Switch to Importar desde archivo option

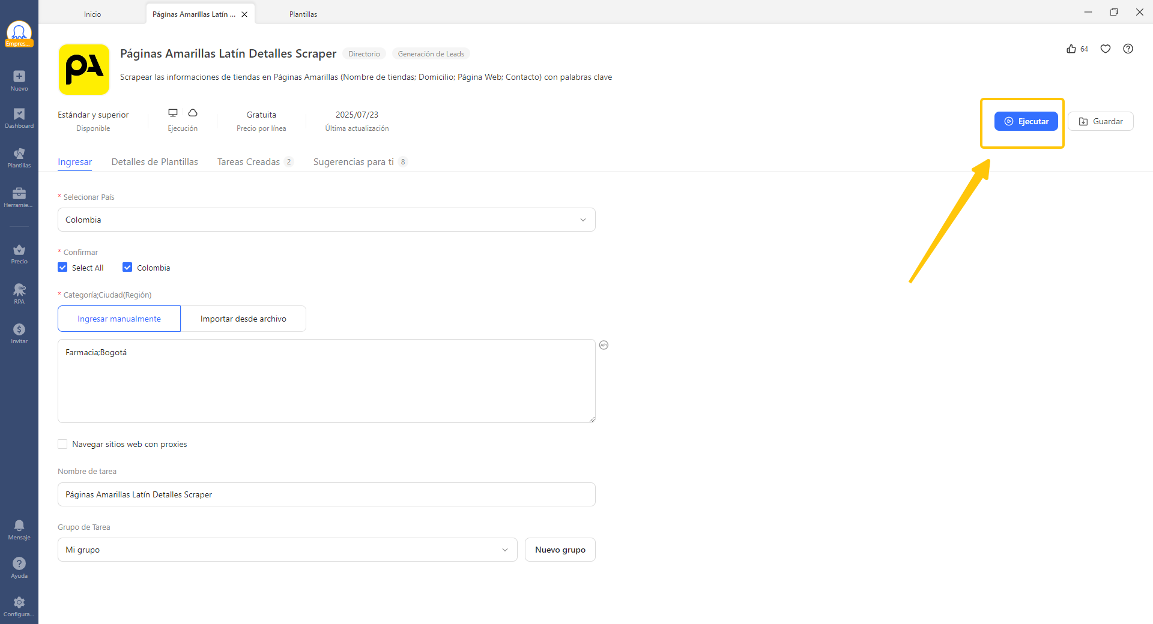[x=243, y=319]
